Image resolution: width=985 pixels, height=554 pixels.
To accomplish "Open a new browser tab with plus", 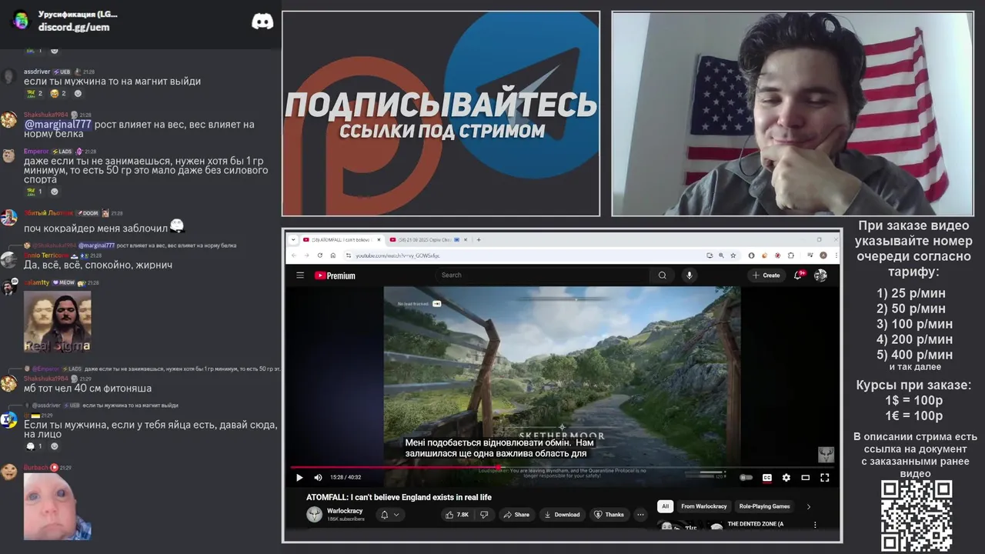I will click(479, 239).
